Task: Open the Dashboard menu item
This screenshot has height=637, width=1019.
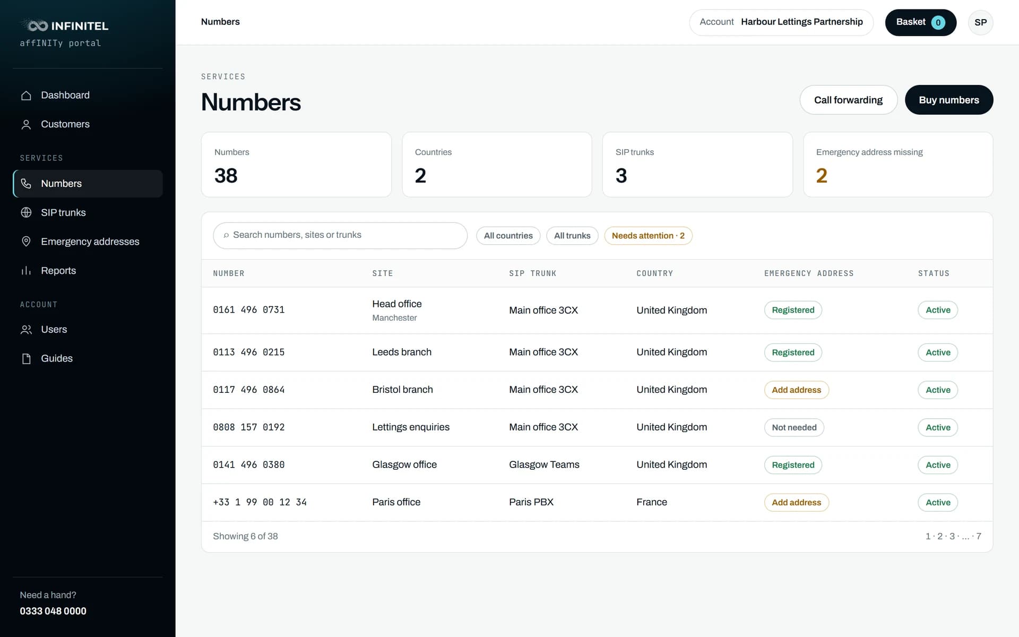Action: point(88,95)
